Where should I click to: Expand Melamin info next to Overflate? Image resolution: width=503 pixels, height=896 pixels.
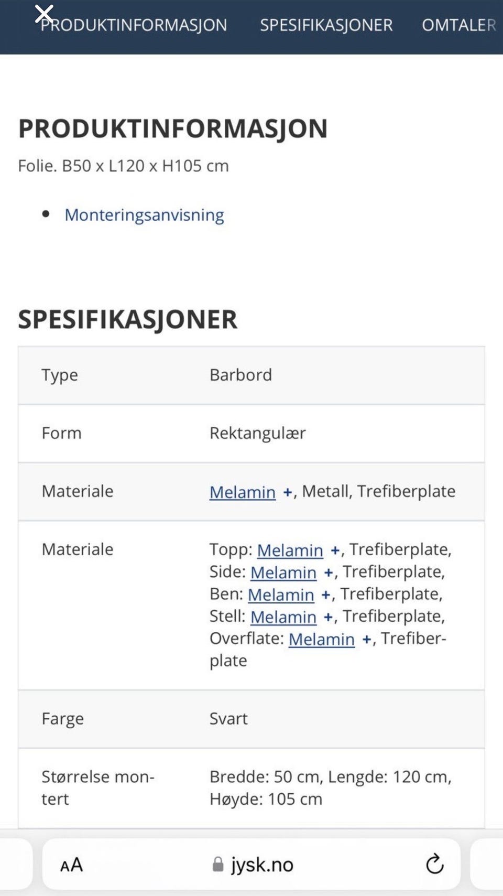click(366, 639)
